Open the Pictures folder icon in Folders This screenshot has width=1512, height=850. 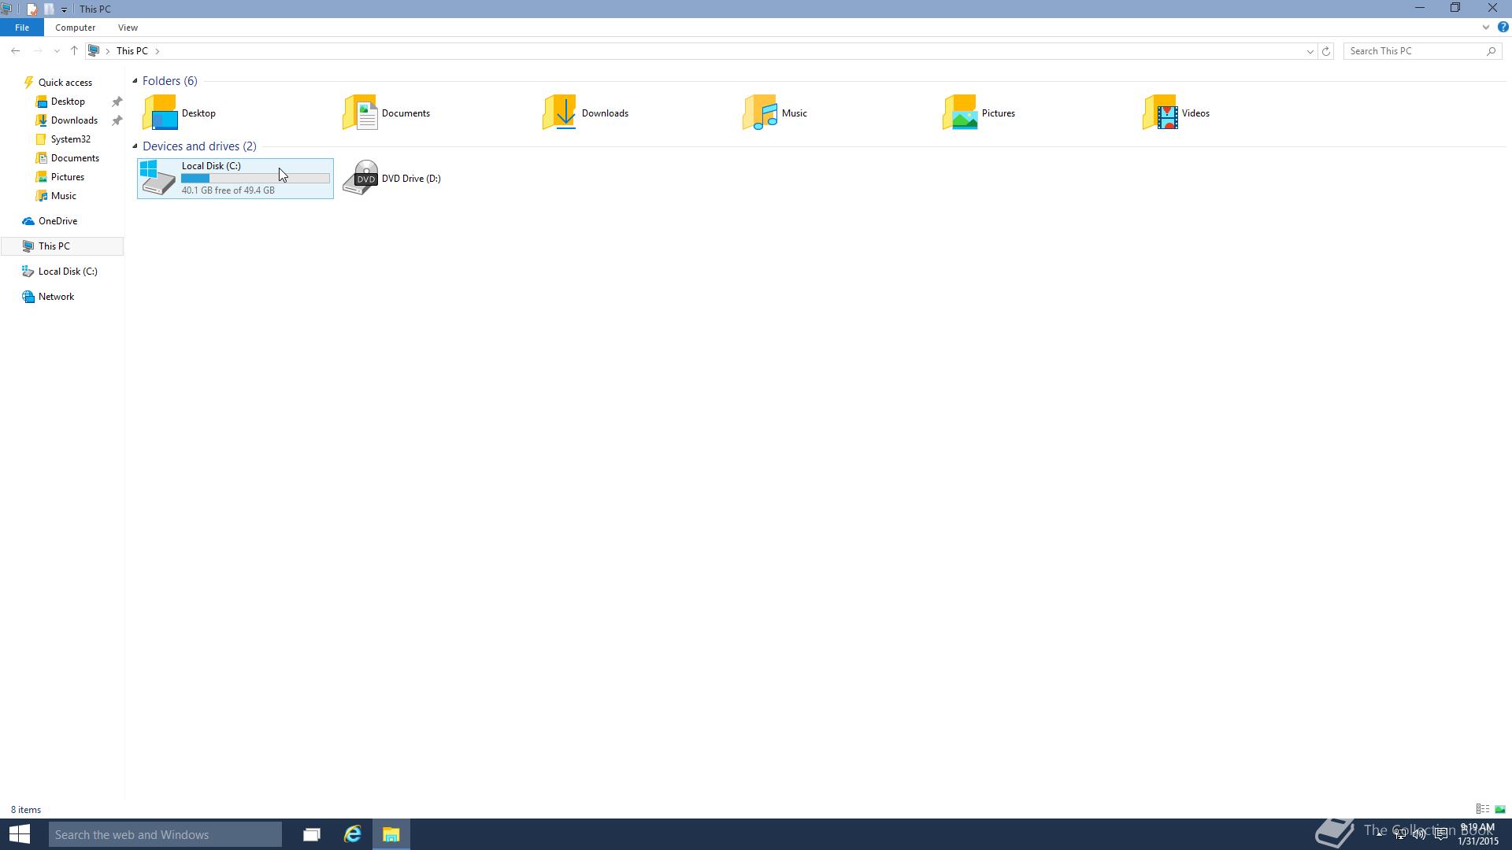960,113
